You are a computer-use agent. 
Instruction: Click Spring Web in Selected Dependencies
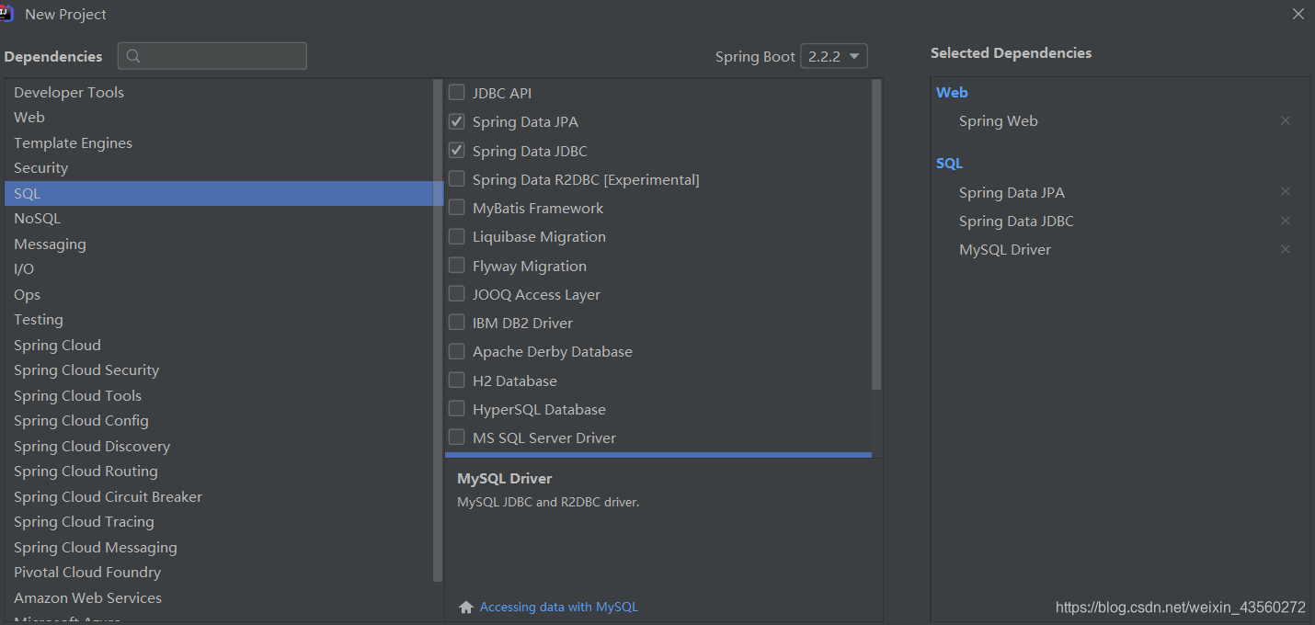point(999,121)
